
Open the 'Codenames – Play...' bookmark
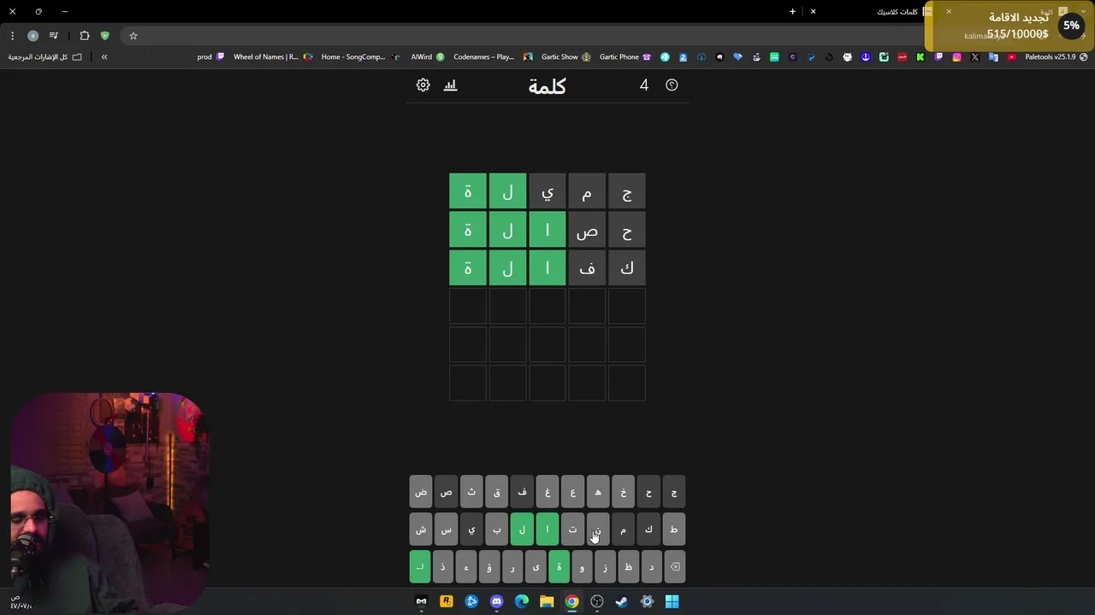[x=493, y=57]
